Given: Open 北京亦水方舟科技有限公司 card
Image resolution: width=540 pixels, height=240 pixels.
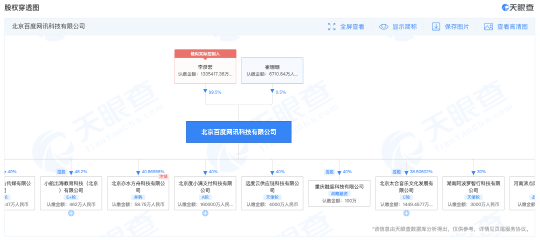Looking at the screenshot, I should 138,193.
